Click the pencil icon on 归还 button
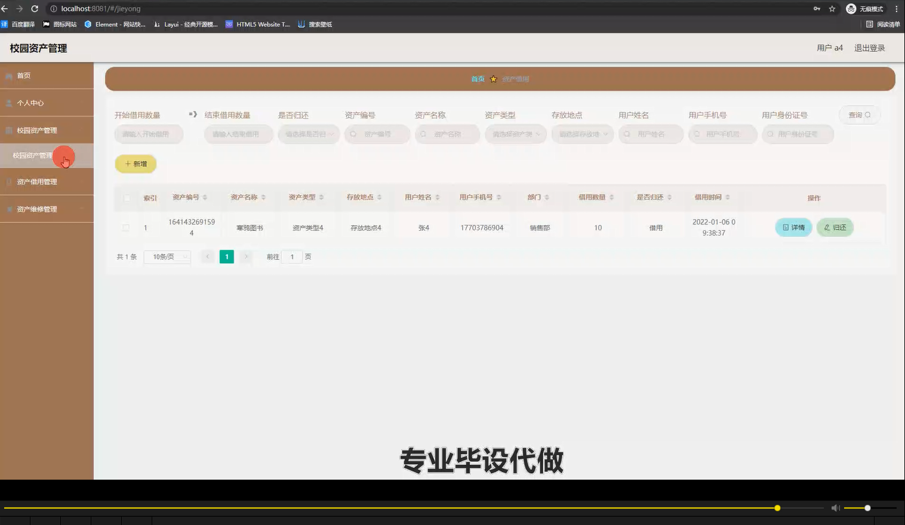Image resolution: width=905 pixels, height=525 pixels. 826,227
